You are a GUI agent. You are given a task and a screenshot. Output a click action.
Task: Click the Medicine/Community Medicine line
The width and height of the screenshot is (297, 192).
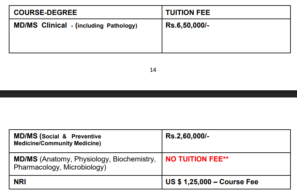[x=57, y=143]
